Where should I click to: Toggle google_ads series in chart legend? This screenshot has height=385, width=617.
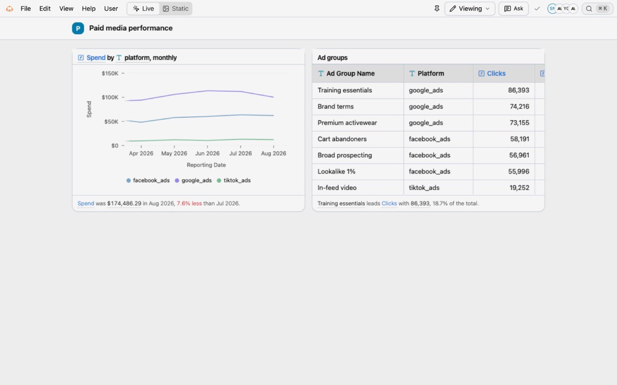pyautogui.click(x=193, y=180)
